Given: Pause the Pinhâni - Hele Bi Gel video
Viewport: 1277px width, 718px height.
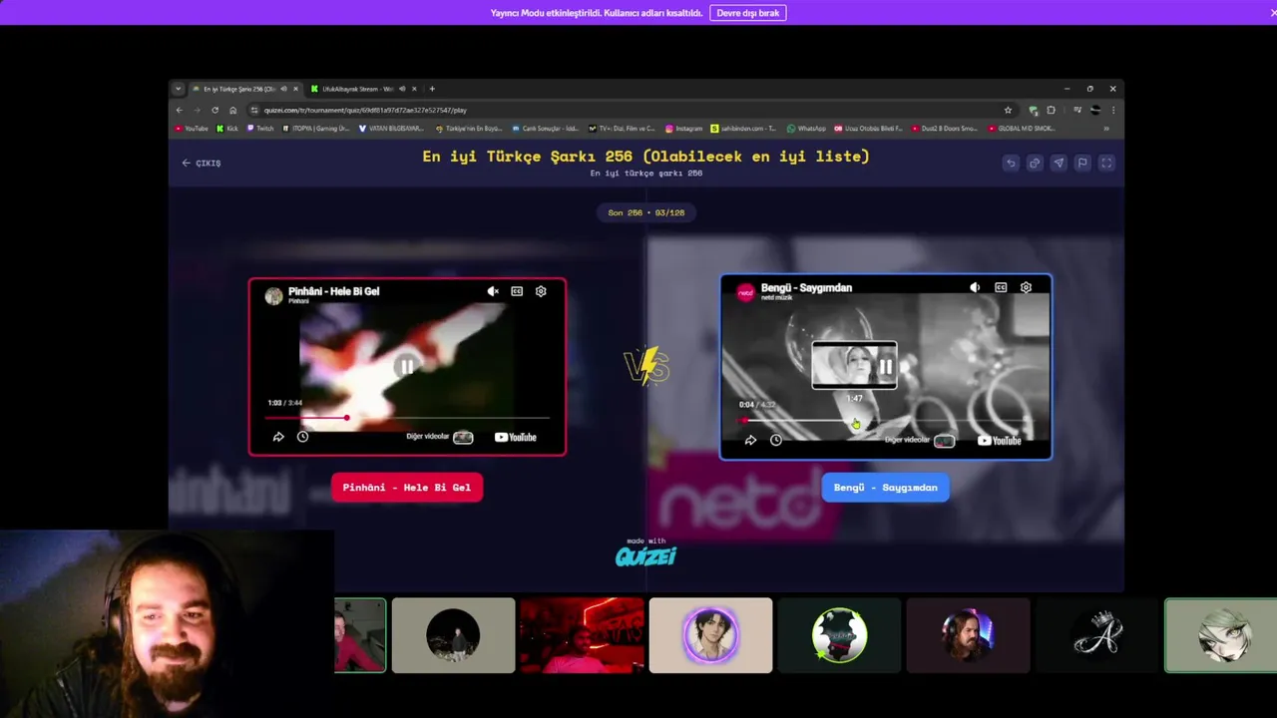Looking at the screenshot, I should pos(407,366).
